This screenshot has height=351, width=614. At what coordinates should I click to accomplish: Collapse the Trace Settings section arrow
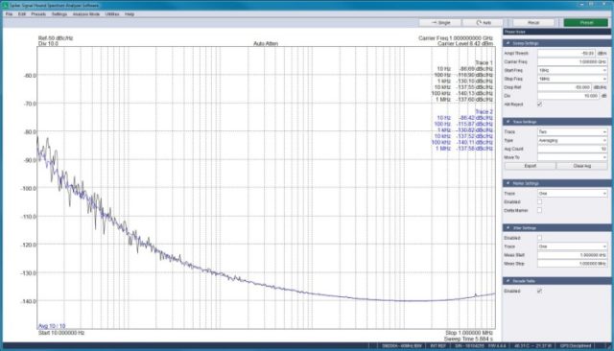coord(508,122)
